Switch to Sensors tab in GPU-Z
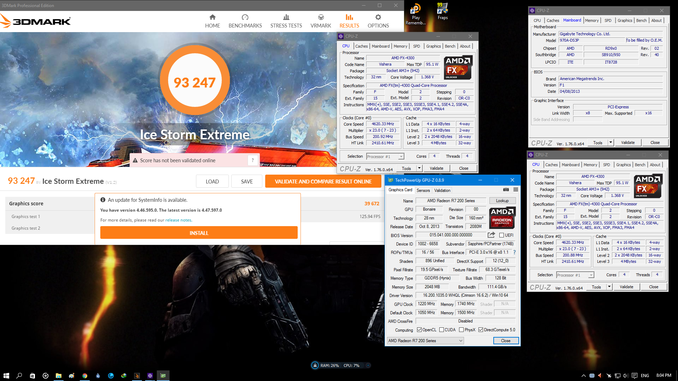 coord(423,190)
